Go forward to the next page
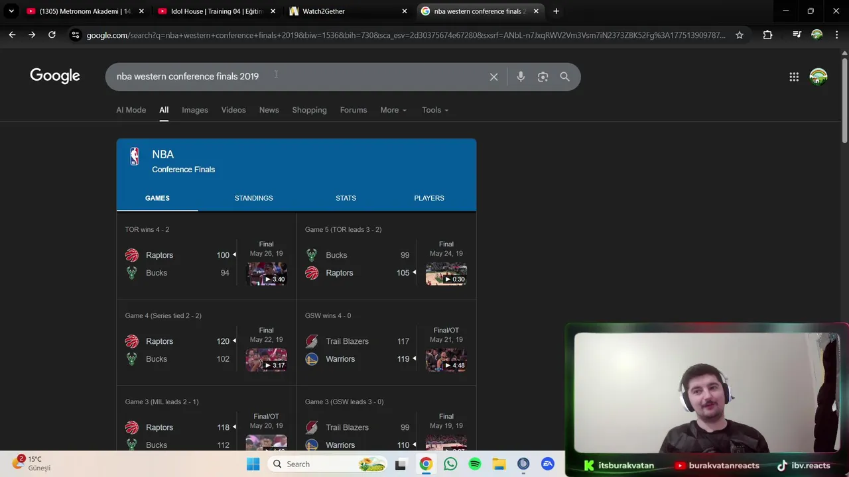Screen dimensions: 849x477 click(x=32, y=34)
